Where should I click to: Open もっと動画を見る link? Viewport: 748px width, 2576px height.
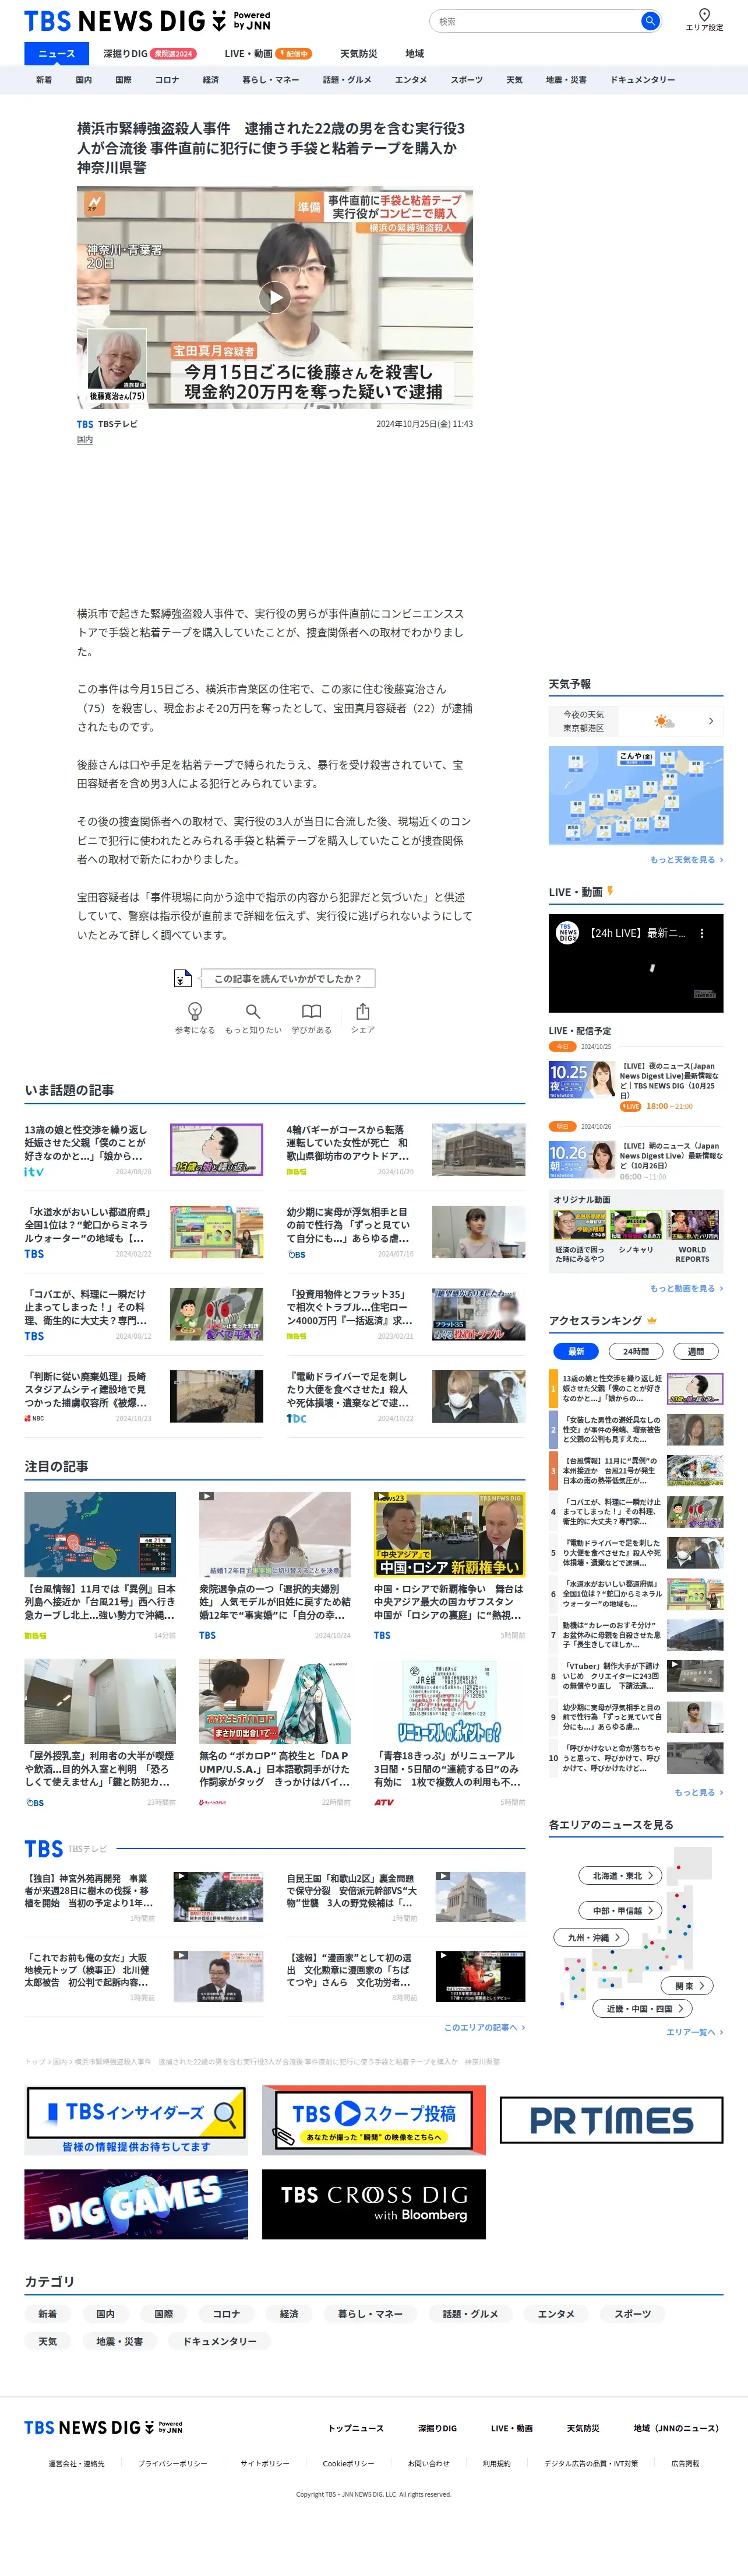(x=686, y=1288)
